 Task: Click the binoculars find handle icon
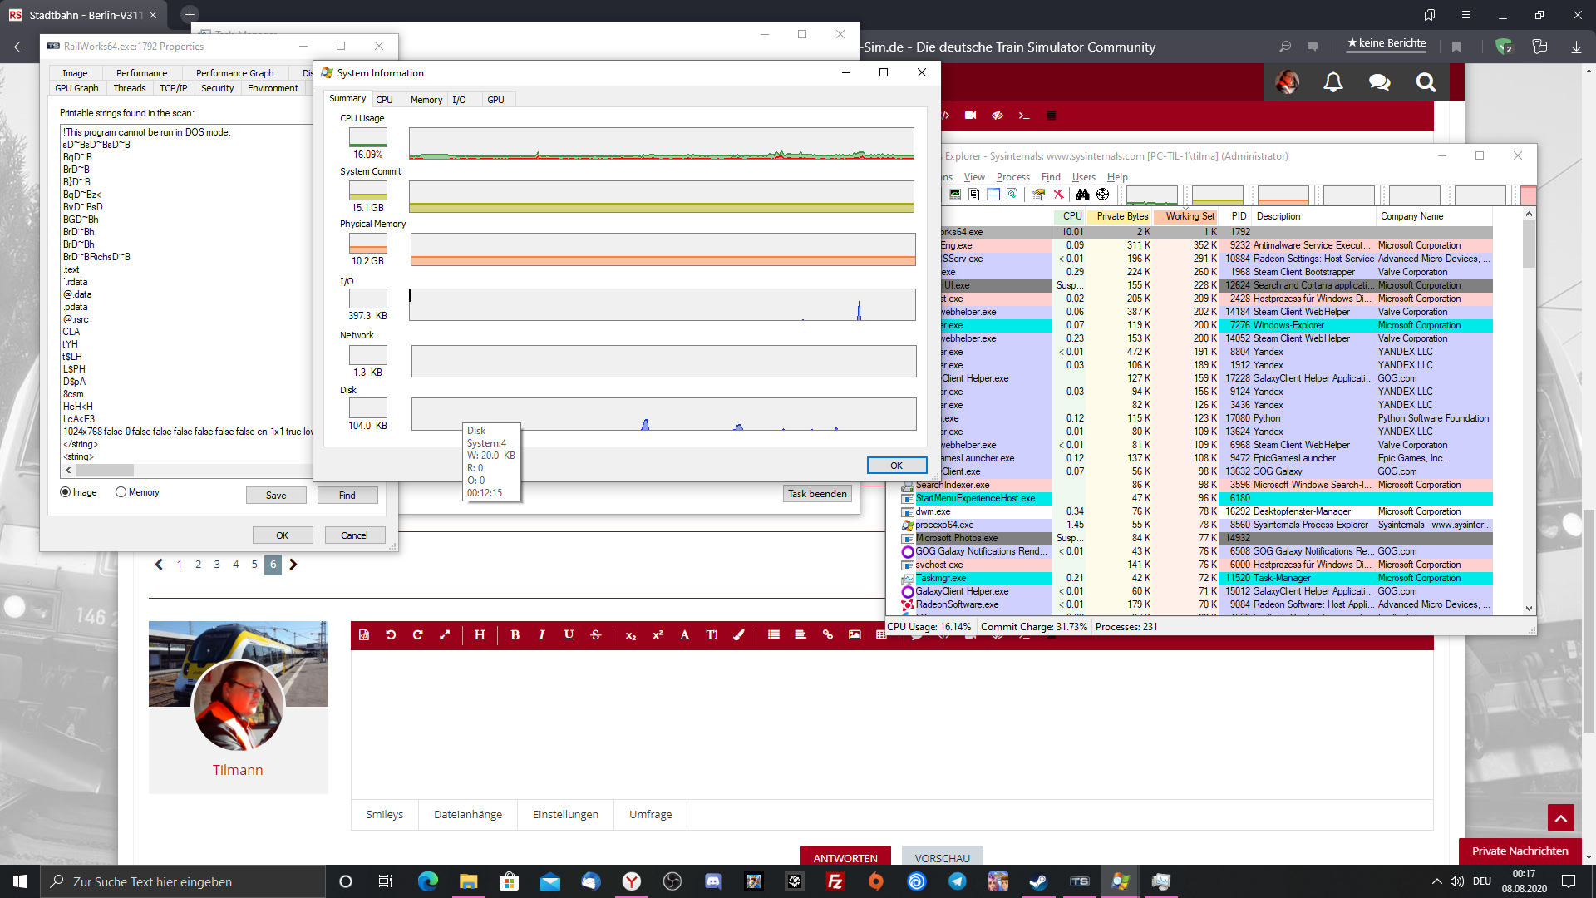pyautogui.click(x=1082, y=195)
